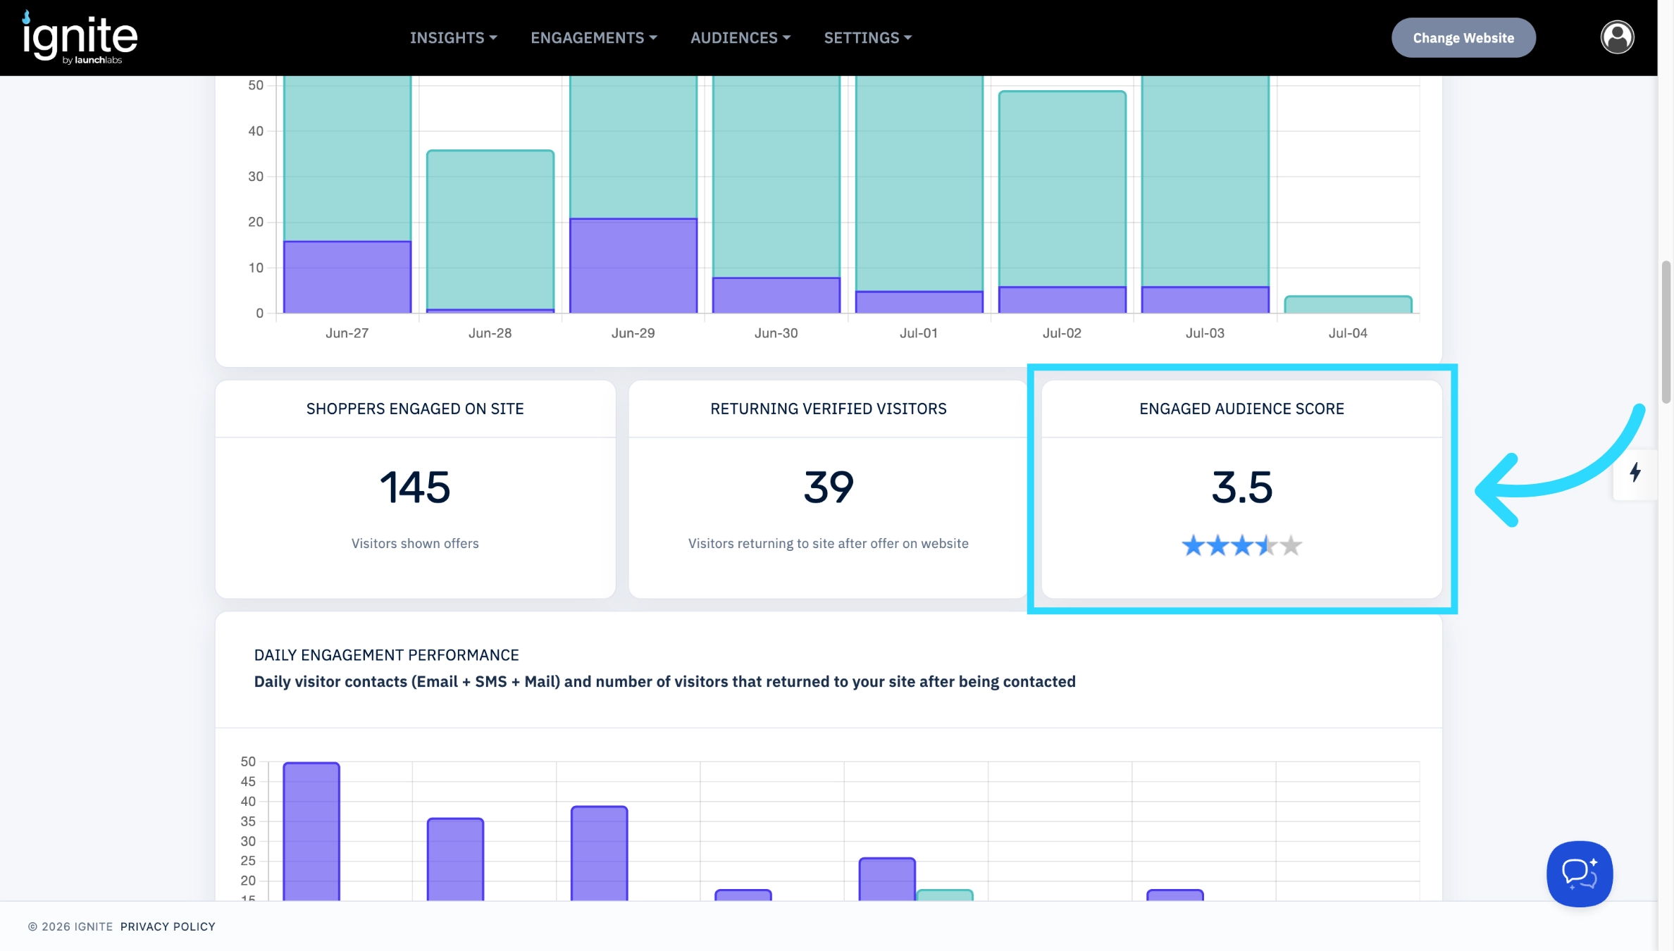Click the lightning bolt side tab
The height and width of the screenshot is (951, 1674).
[1635, 473]
